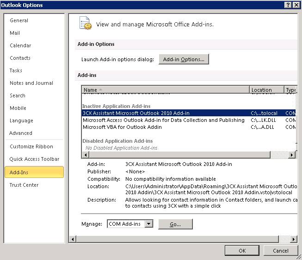Open the Manage COM Add-ins dropdown
The width and height of the screenshot is (302, 260).
(149, 224)
